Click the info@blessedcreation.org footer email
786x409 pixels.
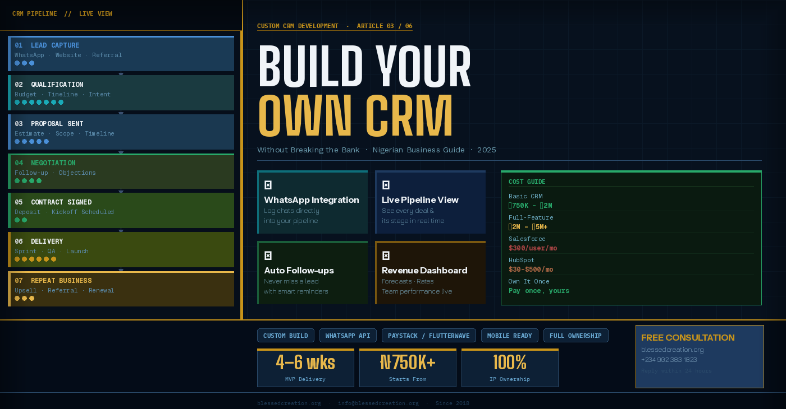[x=378, y=403]
